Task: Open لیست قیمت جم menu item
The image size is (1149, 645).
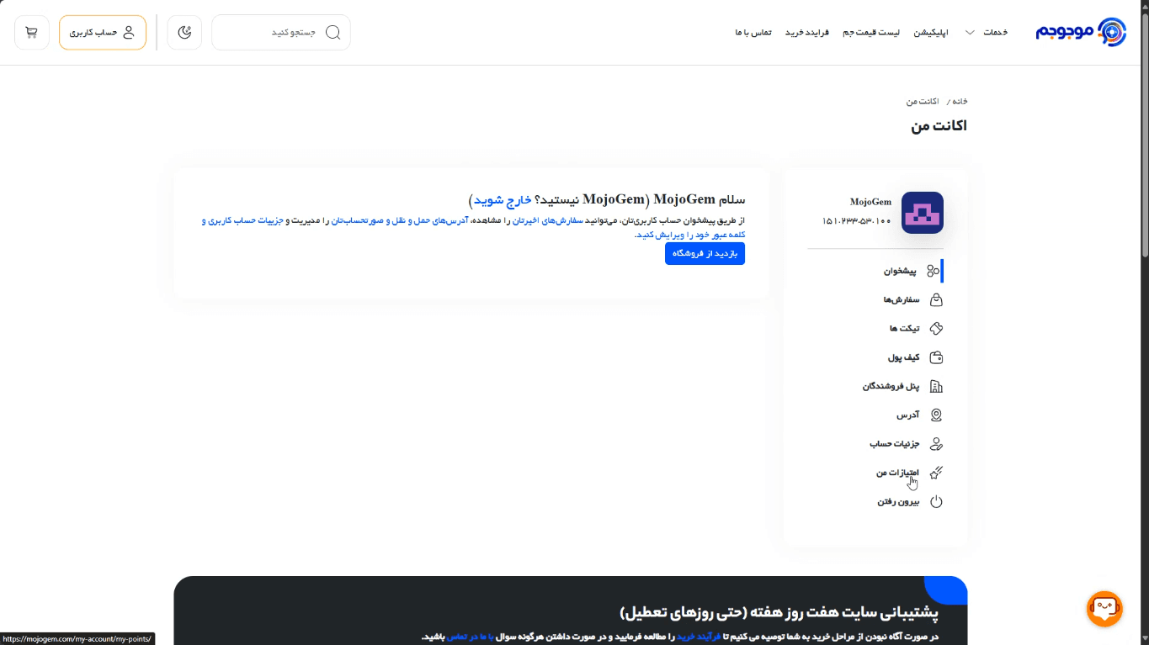Action: point(870,32)
